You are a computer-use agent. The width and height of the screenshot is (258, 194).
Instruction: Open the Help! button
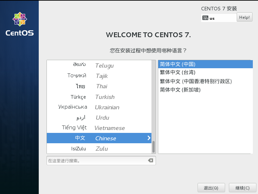(x=244, y=17)
